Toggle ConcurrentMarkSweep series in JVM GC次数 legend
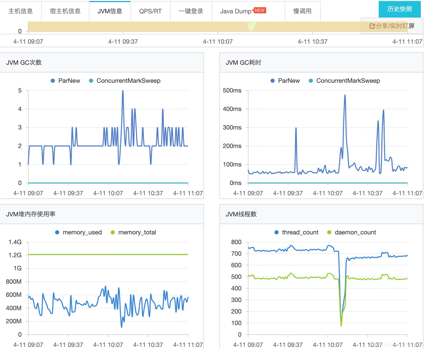 [x=125, y=81]
